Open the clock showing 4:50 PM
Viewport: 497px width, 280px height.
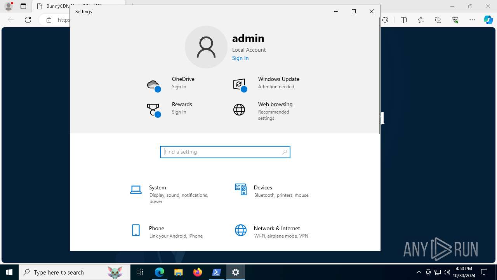pyautogui.click(x=464, y=272)
